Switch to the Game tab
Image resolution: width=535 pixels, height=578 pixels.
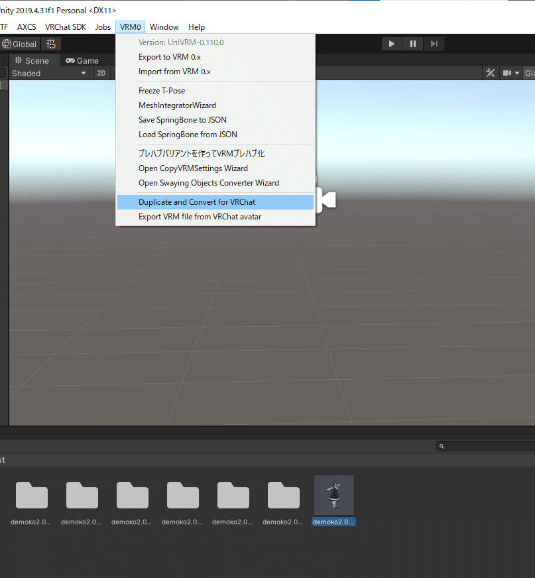coord(82,60)
